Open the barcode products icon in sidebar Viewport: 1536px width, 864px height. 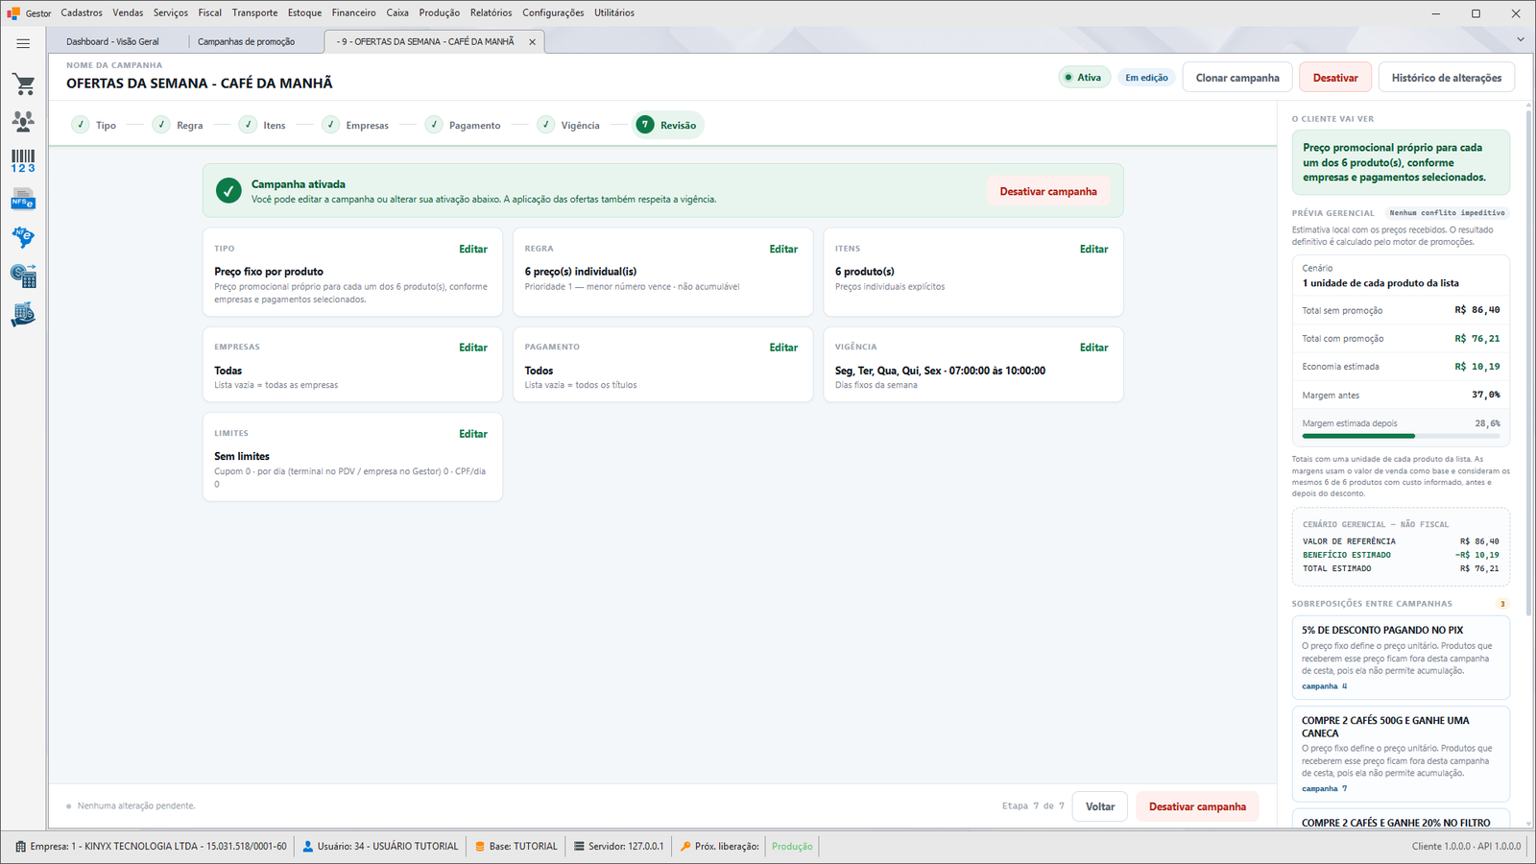pyautogui.click(x=23, y=161)
